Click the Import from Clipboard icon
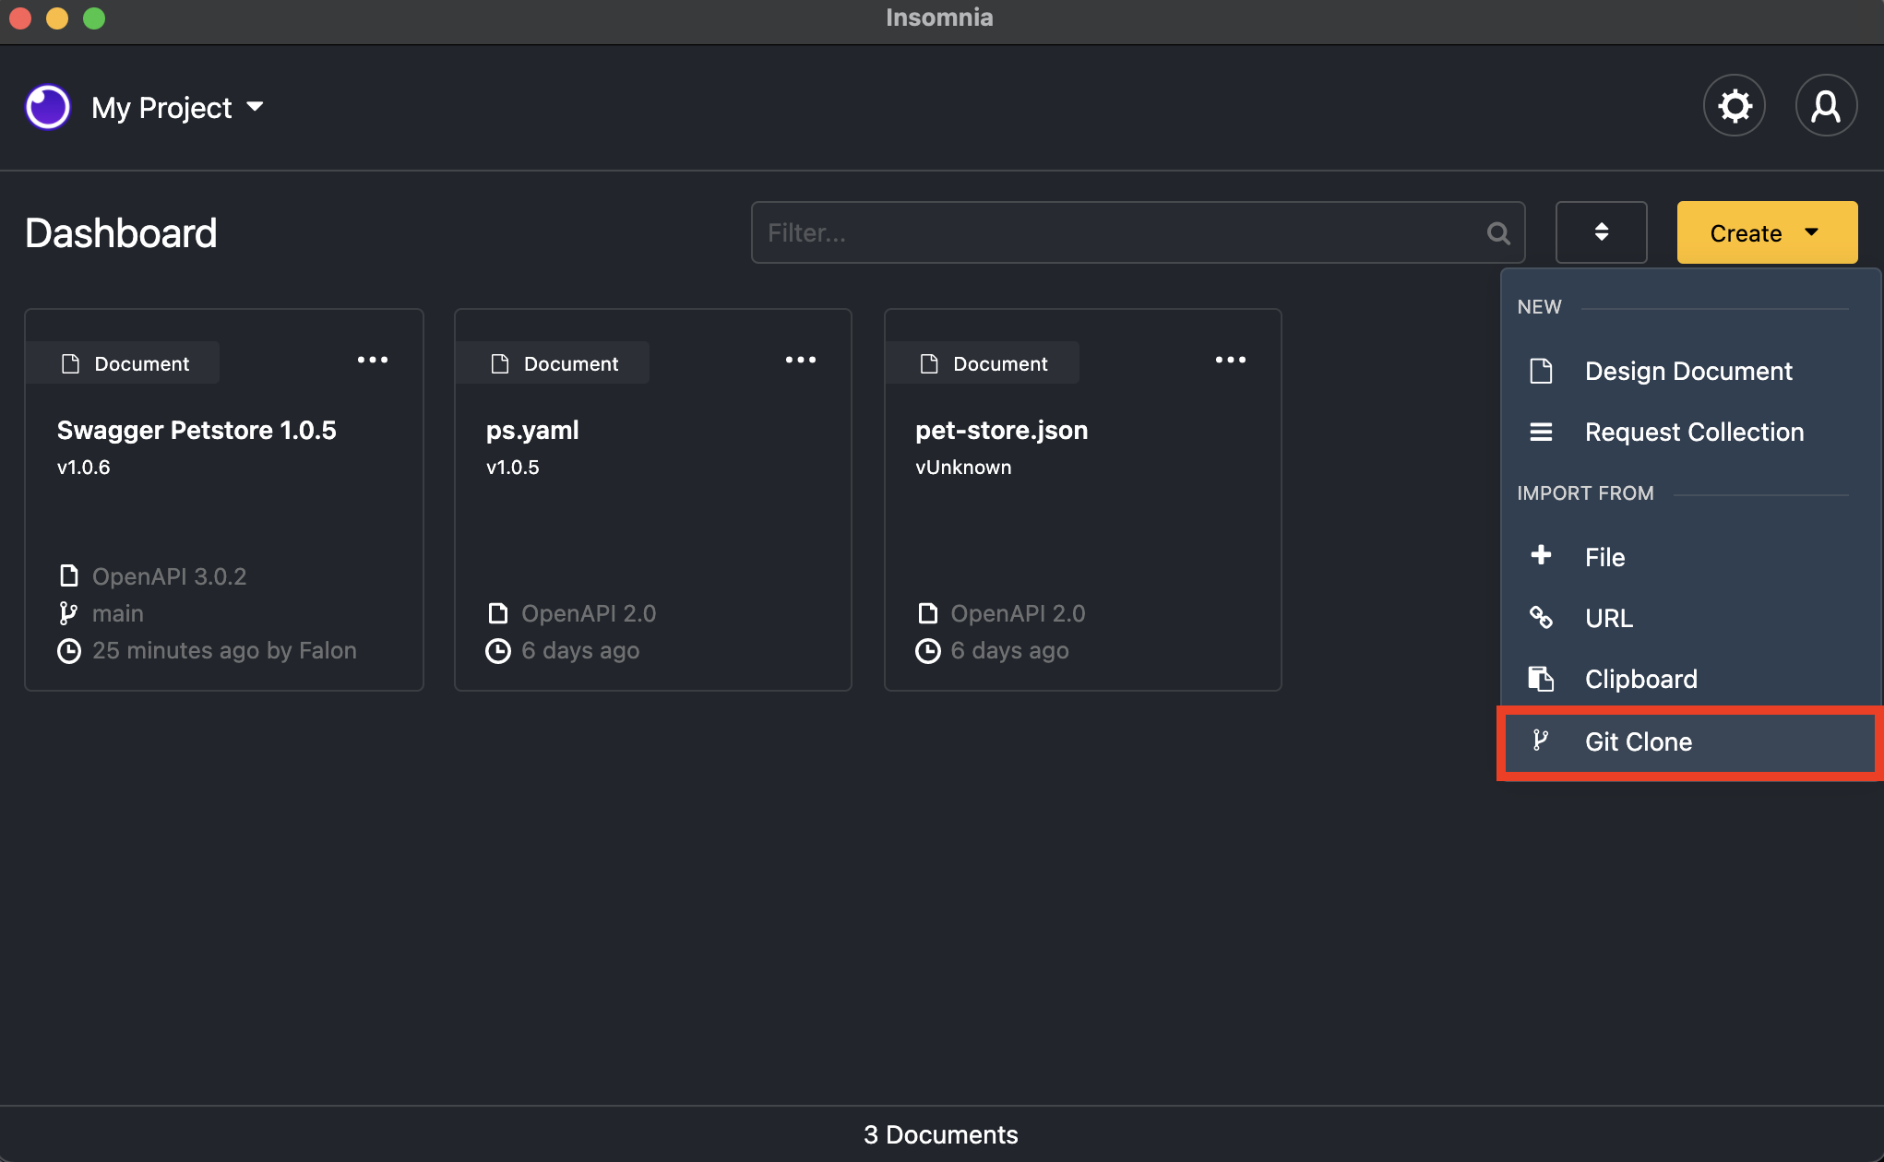Viewport: 1884px width, 1162px height. [1544, 678]
